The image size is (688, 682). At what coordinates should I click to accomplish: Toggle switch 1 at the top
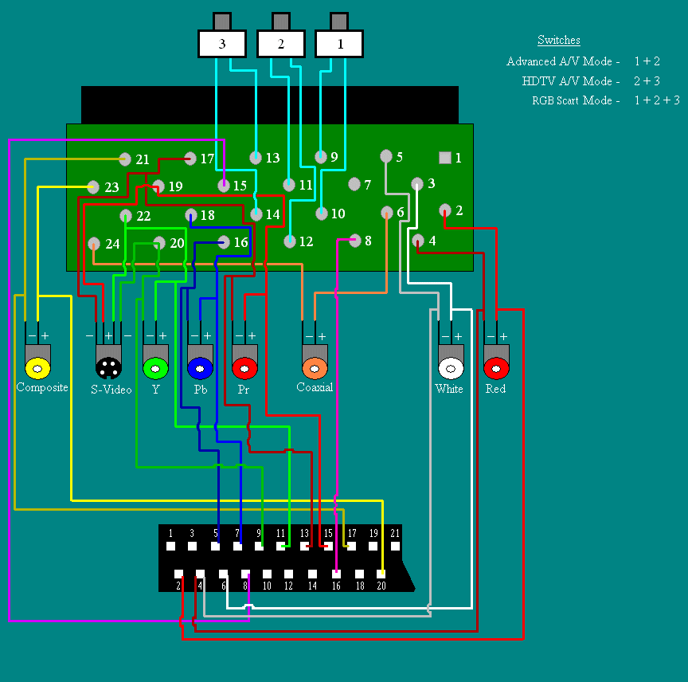coord(339,44)
